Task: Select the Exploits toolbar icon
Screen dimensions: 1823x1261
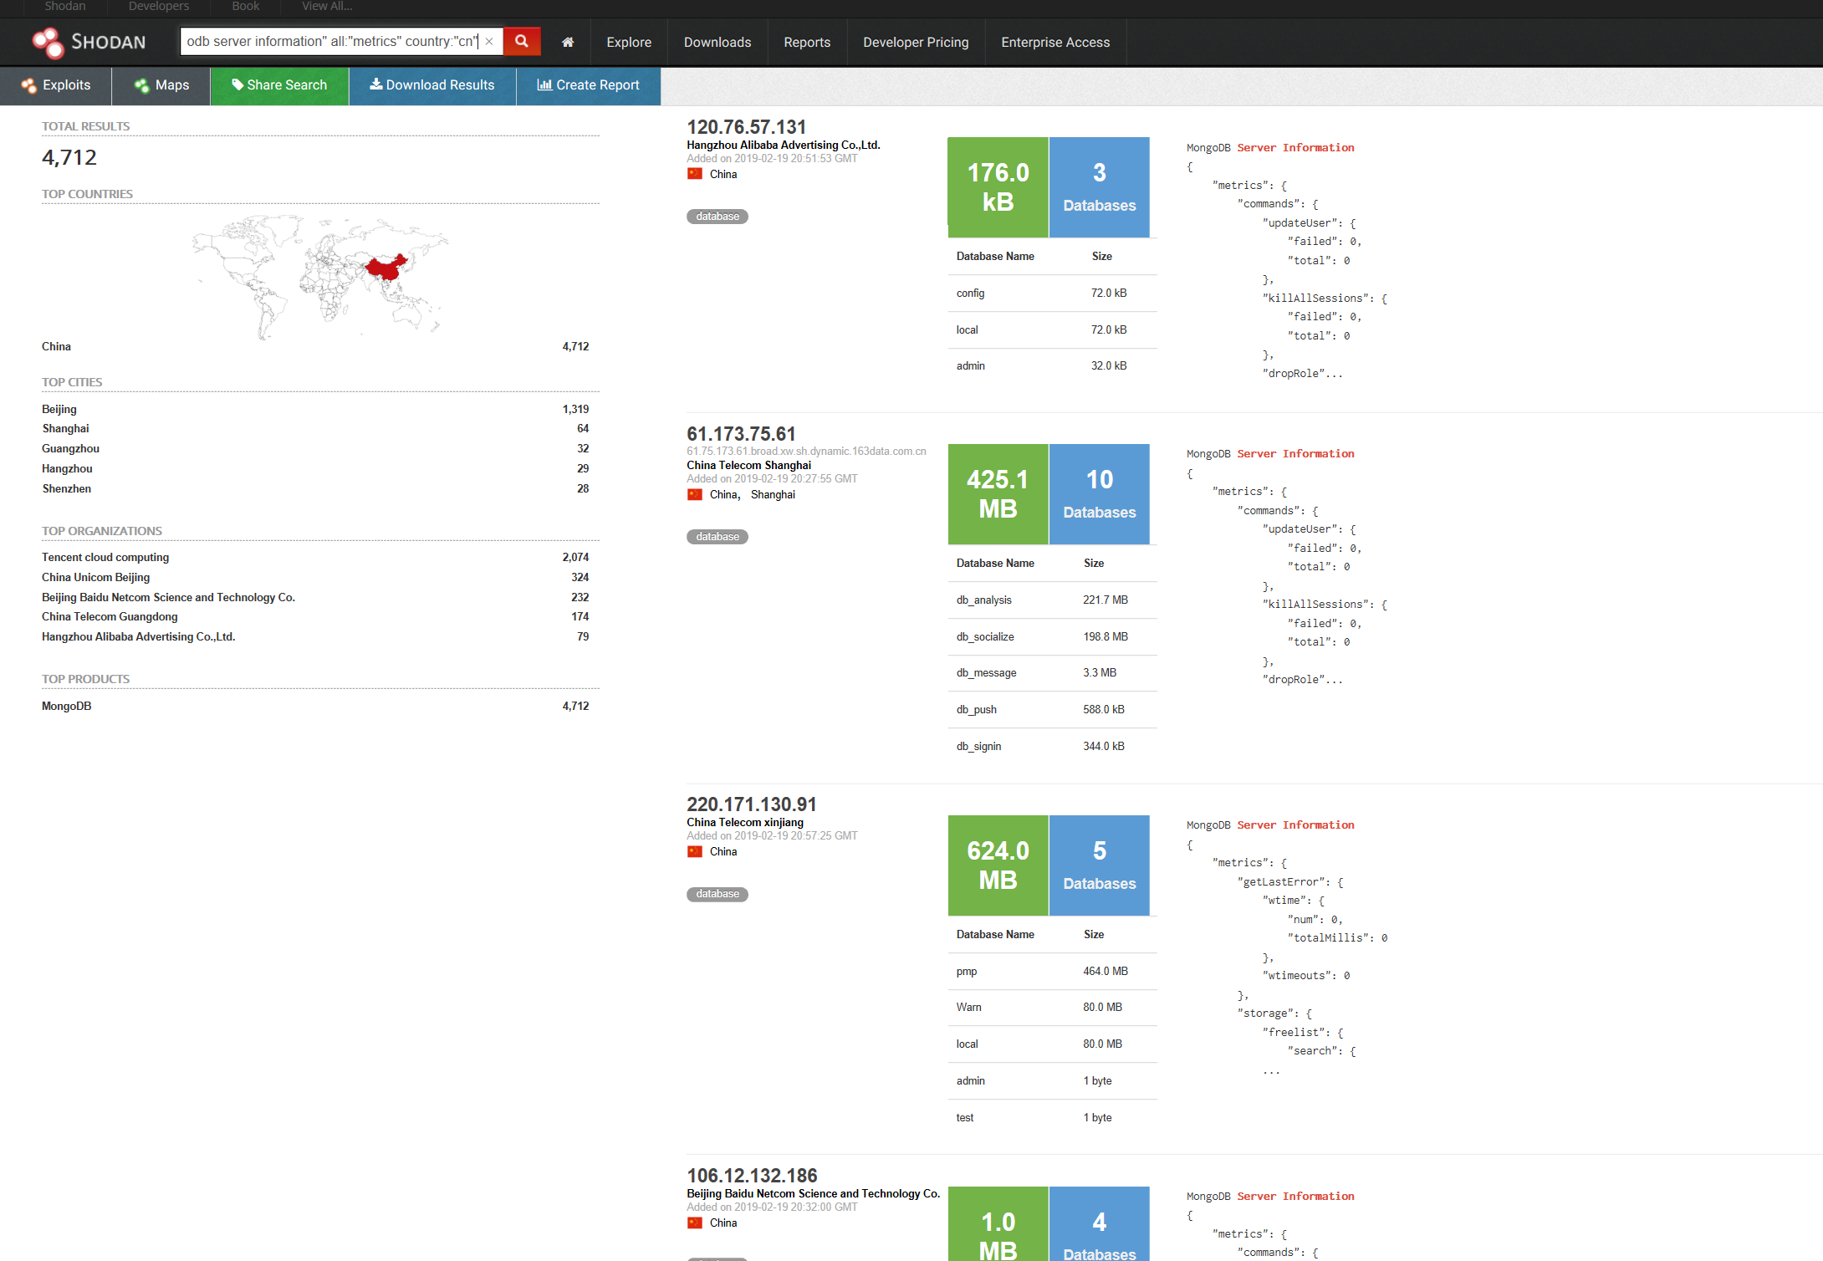Action: 29,85
